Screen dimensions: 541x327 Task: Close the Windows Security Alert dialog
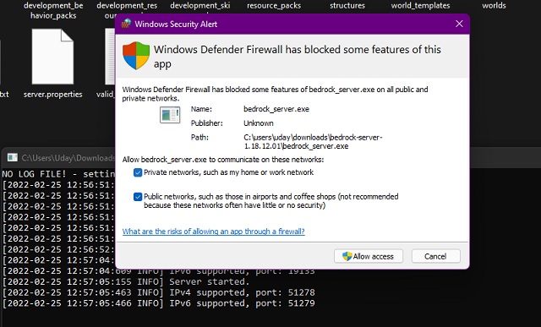[459, 24]
